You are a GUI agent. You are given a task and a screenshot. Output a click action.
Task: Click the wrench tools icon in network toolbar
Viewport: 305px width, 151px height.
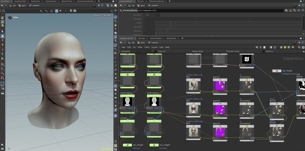[x=257, y=47]
